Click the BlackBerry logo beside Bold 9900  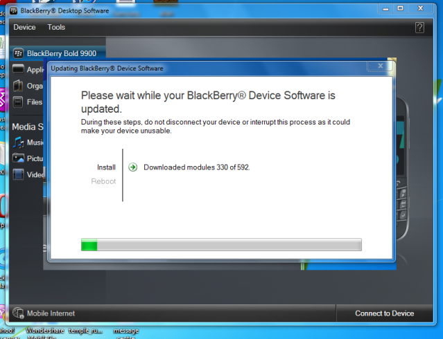(x=19, y=53)
